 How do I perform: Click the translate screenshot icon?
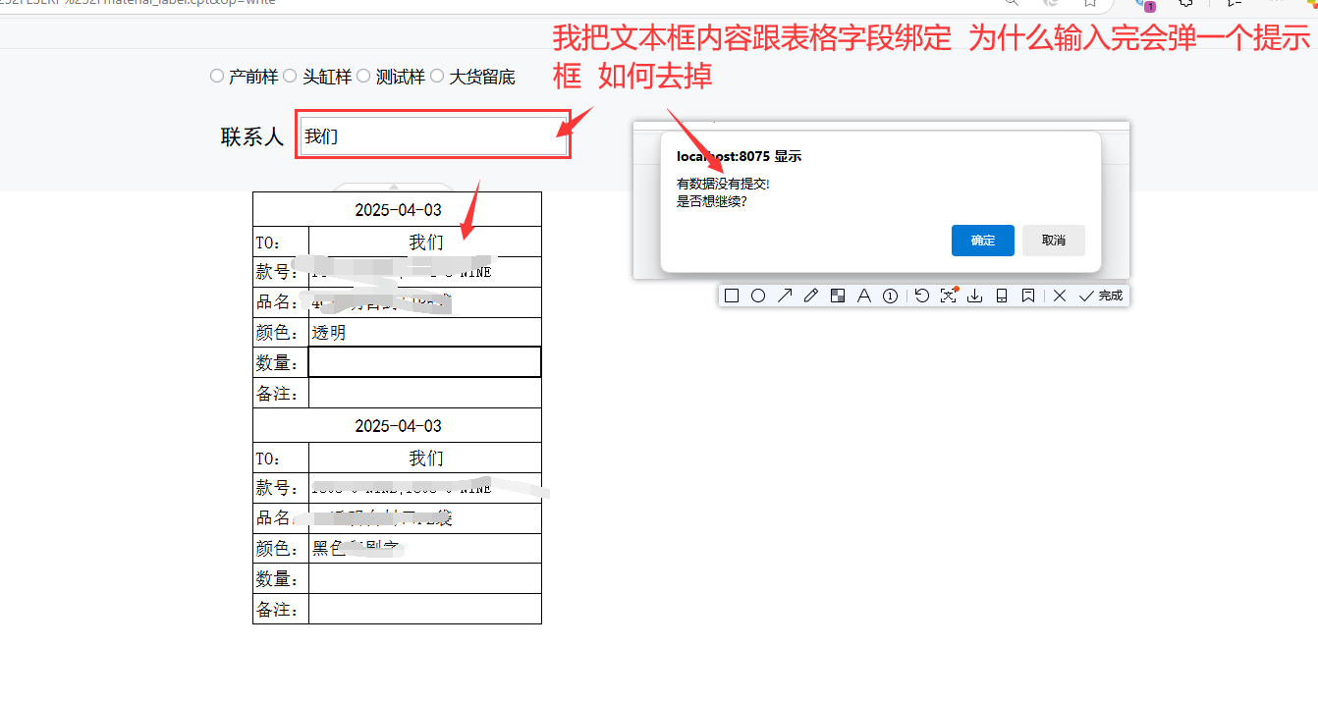point(948,296)
